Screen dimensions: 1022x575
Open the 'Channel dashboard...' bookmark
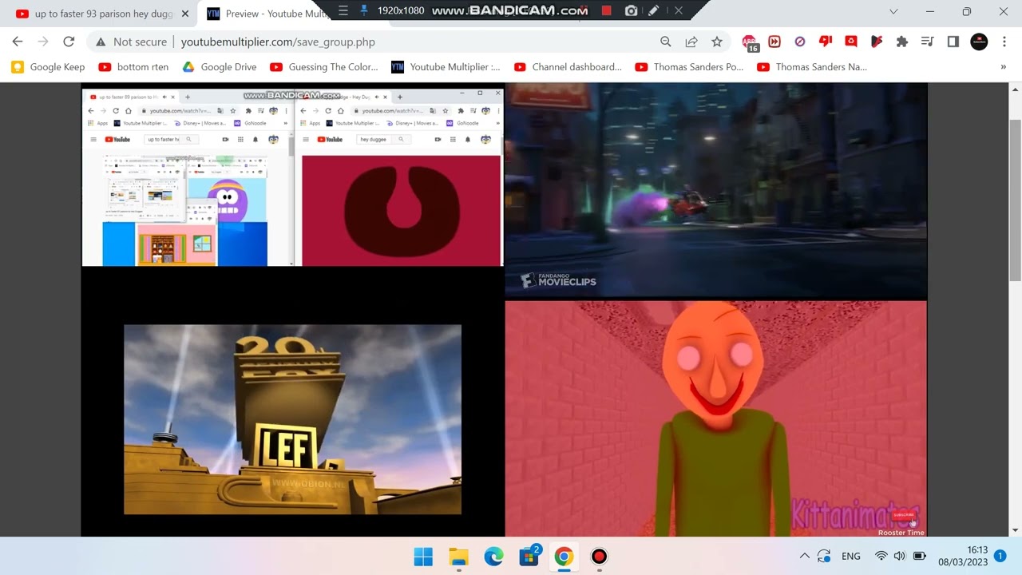pos(568,67)
